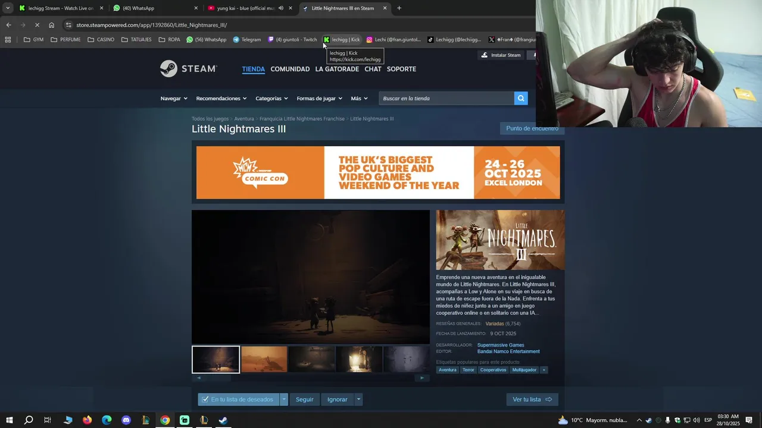Open the Supermassive Games developer link
Screen dimensions: 762x428
[501, 345]
